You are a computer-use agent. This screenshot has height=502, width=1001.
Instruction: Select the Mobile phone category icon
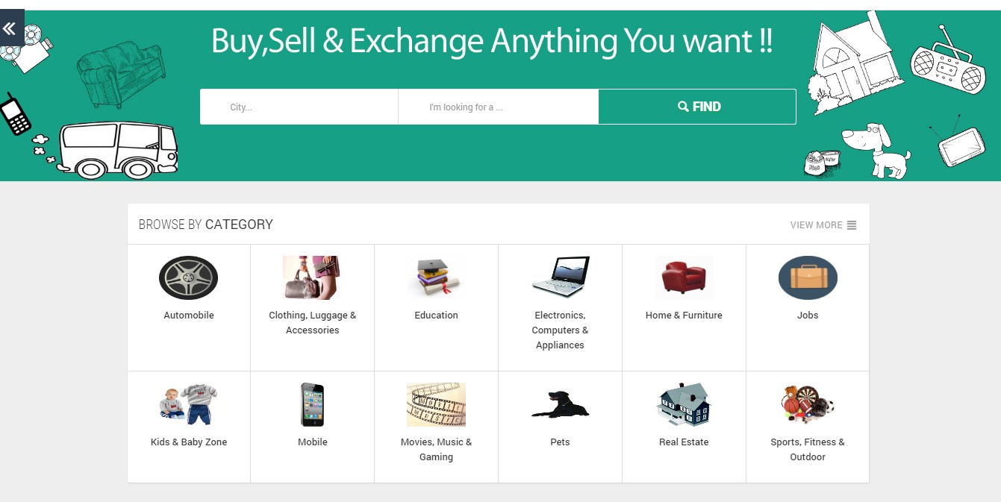312,404
